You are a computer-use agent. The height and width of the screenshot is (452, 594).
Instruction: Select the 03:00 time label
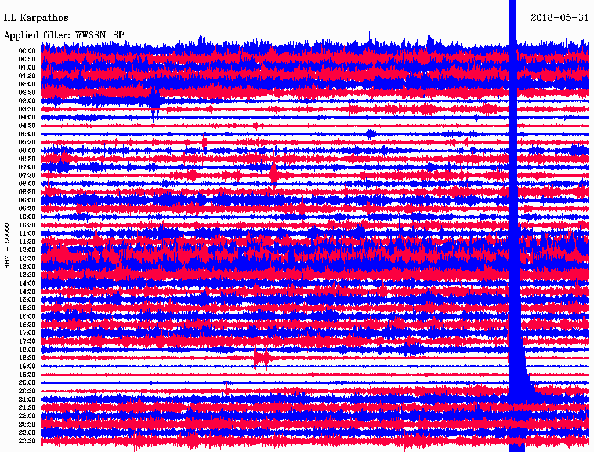[27, 101]
